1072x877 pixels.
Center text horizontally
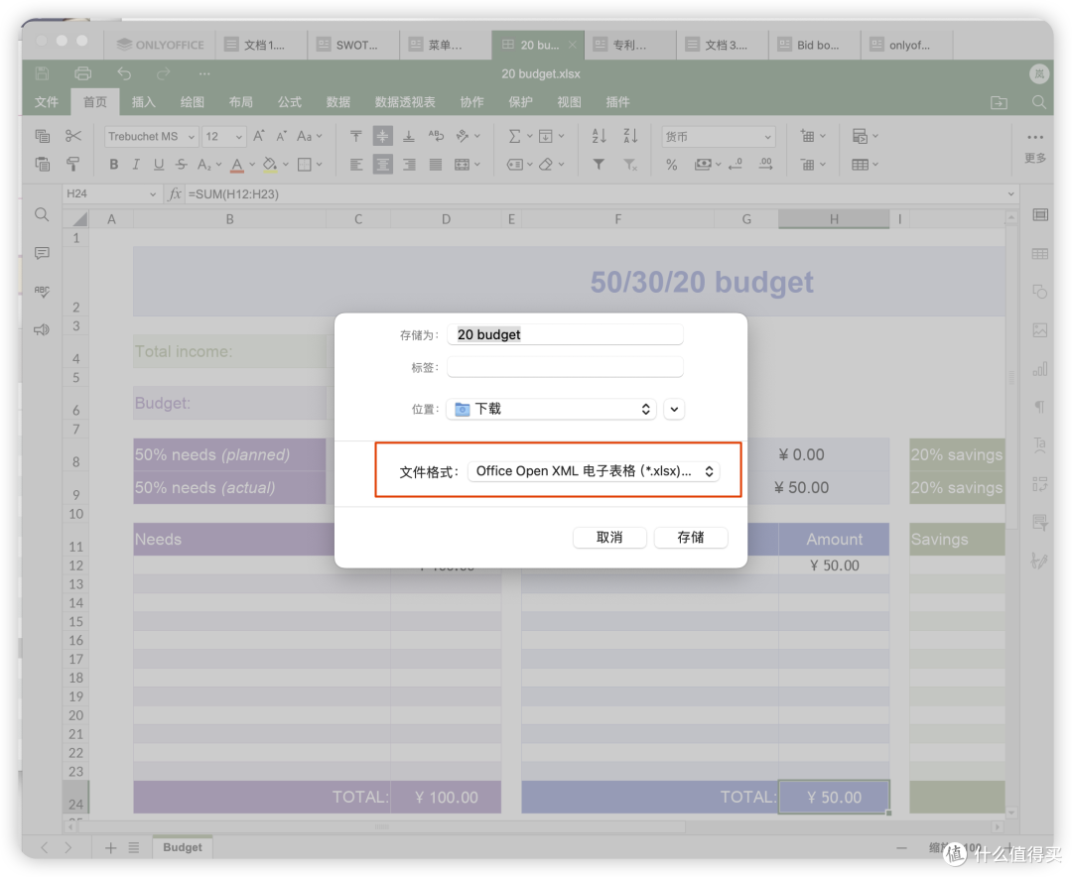click(382, 164)
